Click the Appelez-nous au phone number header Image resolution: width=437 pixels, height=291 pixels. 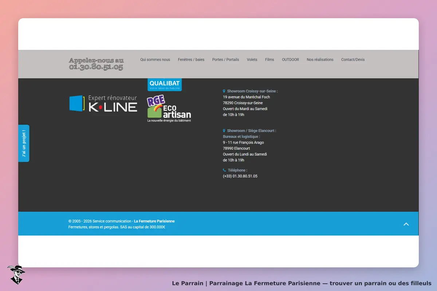point(97,64)
